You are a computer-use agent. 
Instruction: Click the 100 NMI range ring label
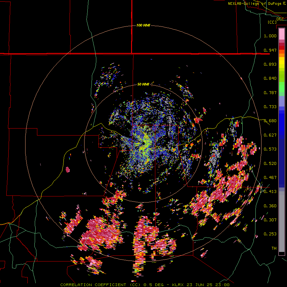coord(143,25)
